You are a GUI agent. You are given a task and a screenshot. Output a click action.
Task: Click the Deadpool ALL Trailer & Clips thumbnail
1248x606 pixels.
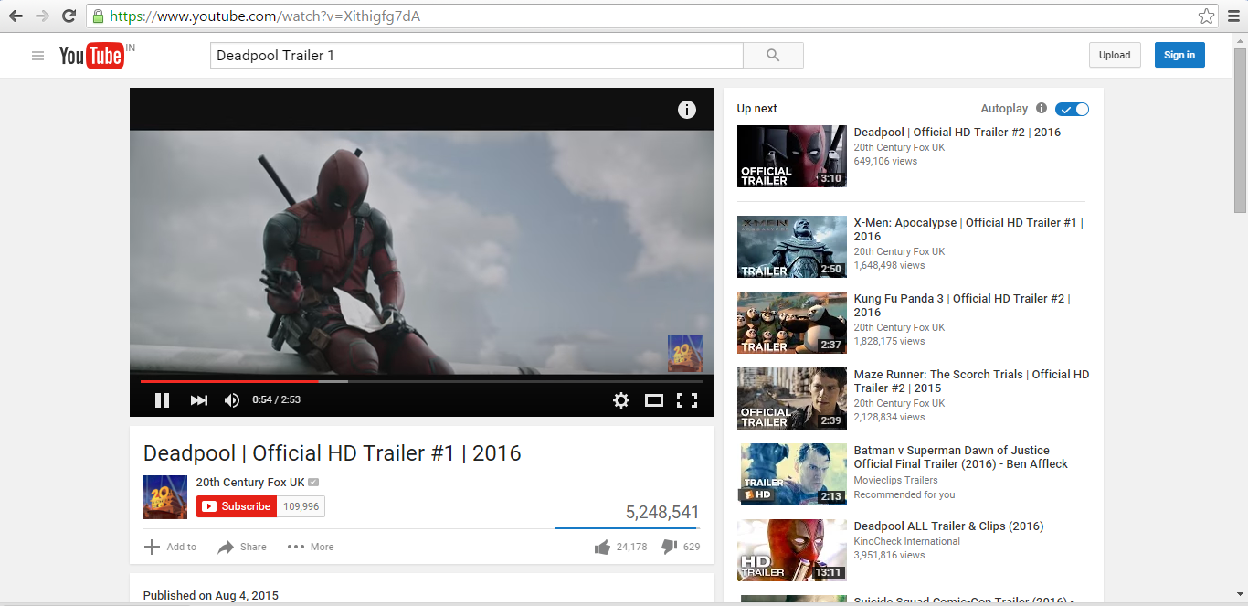791,550
